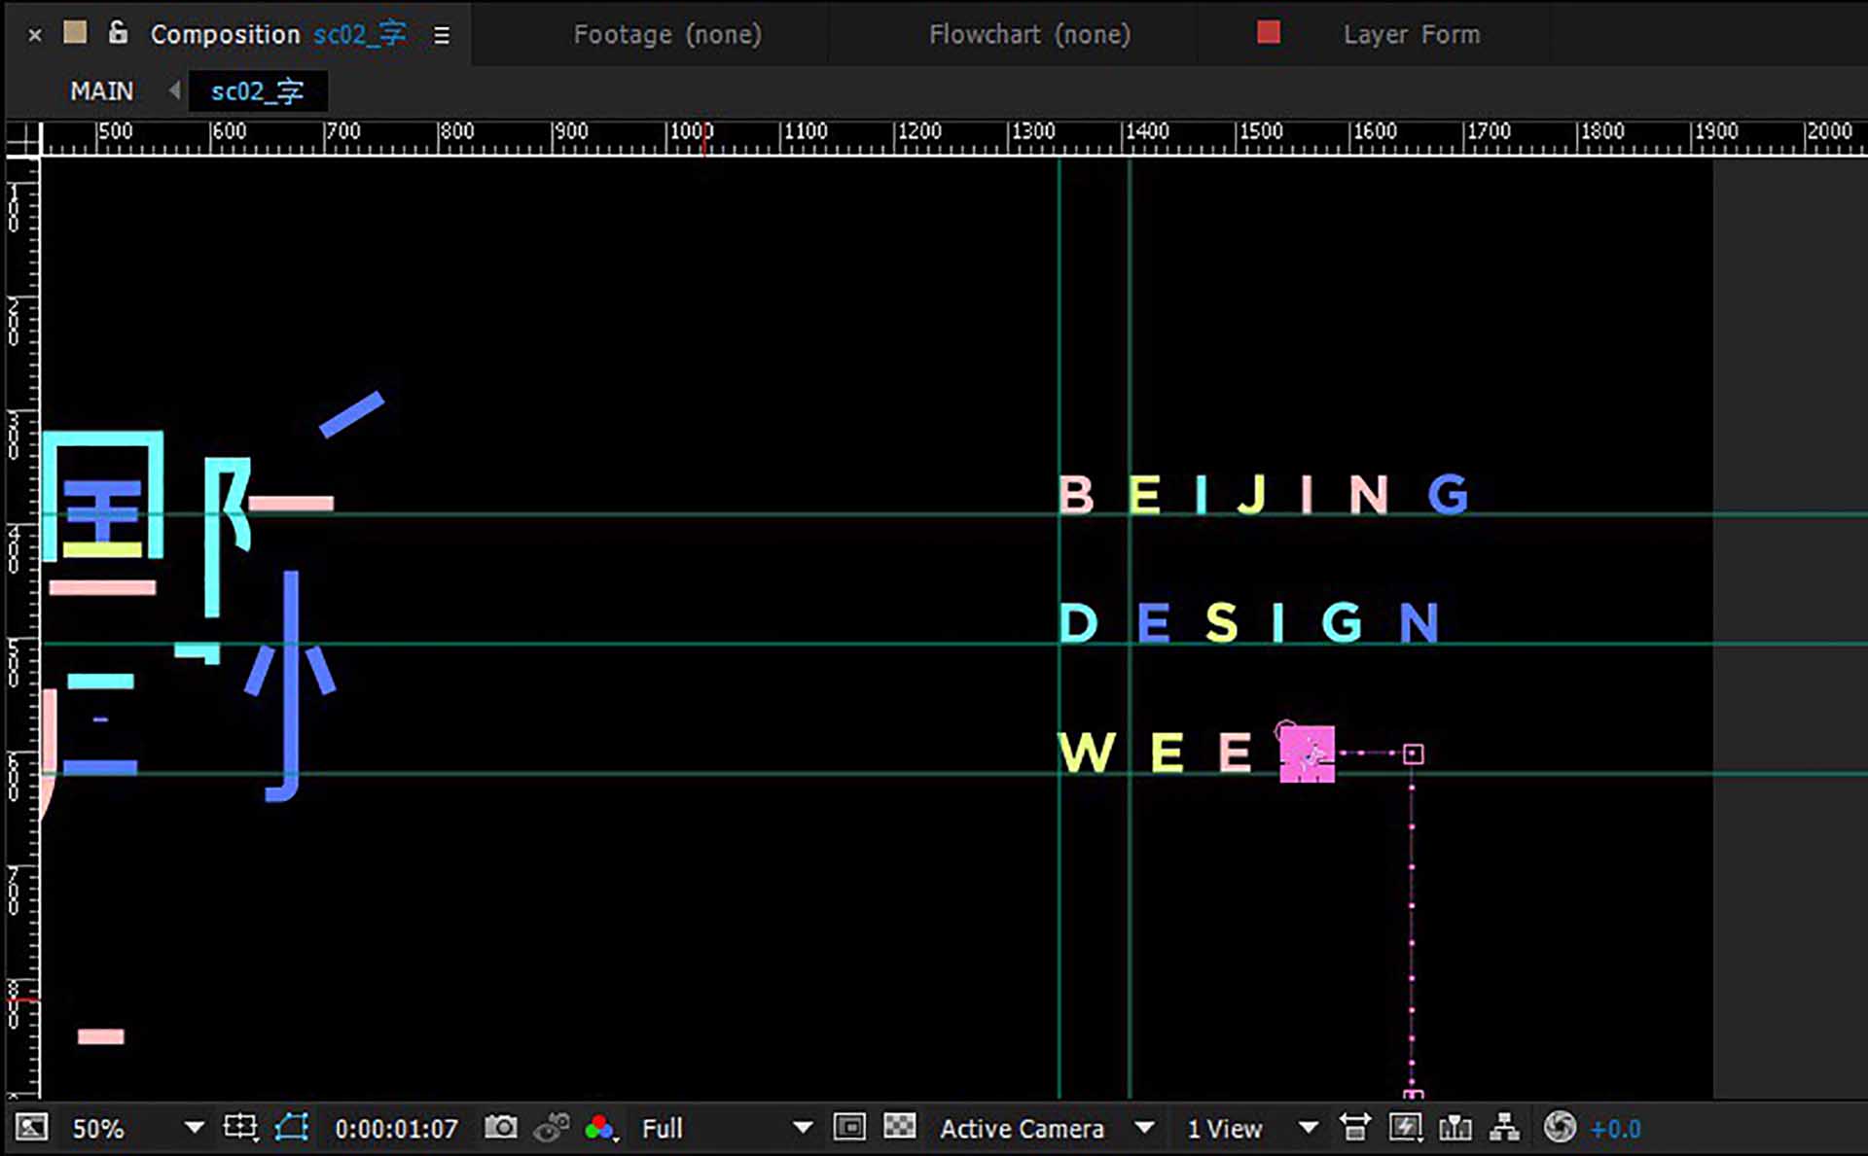Toggle Always Preview This View icon
Screen dimensions: 1868x1156
(x=31, y=1128)
